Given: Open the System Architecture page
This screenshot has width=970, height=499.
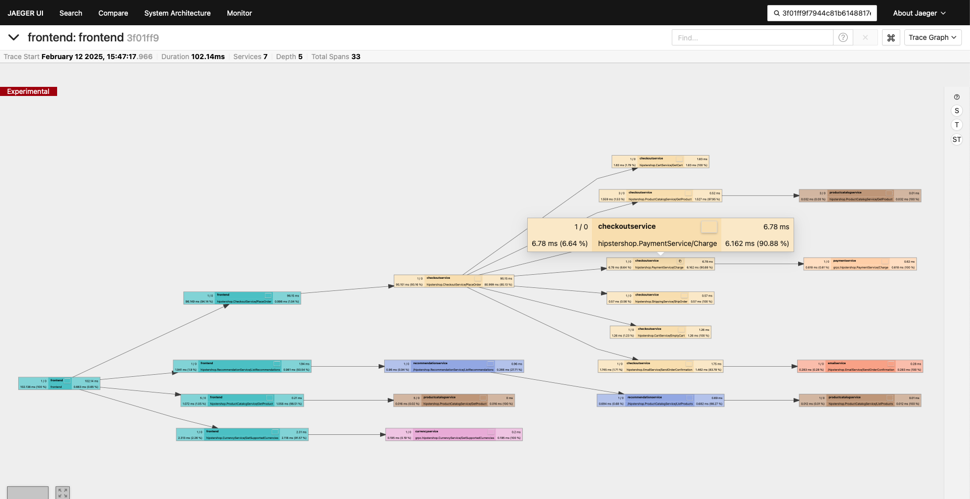Looking at the screenshot, I should tap(177, 13).
